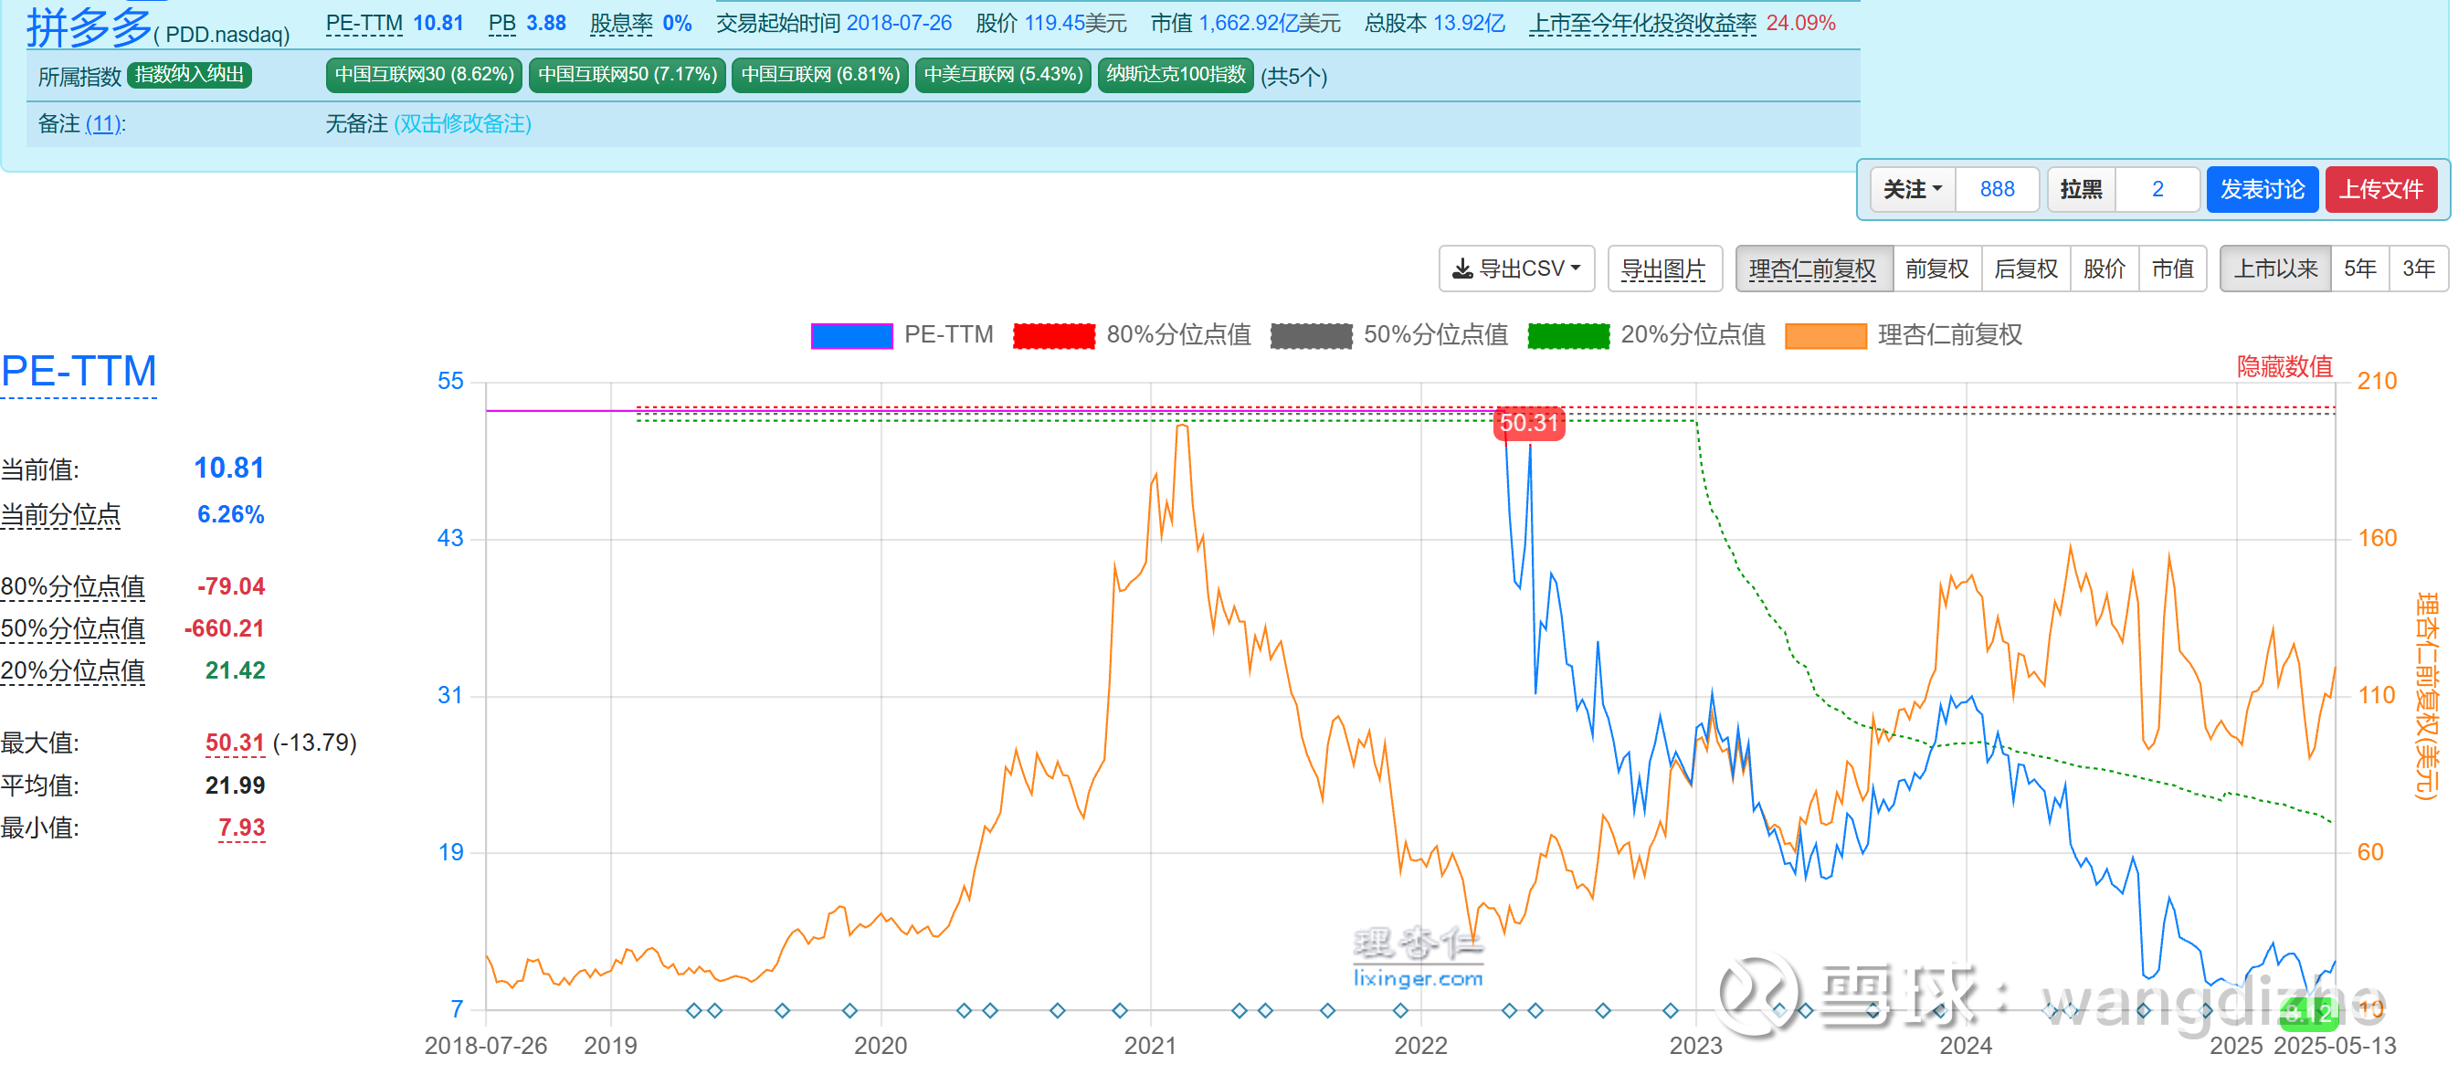Screen dimensions: 2458x1075
Task: Click the 导出图片 button
Action: coord(1664,269)
